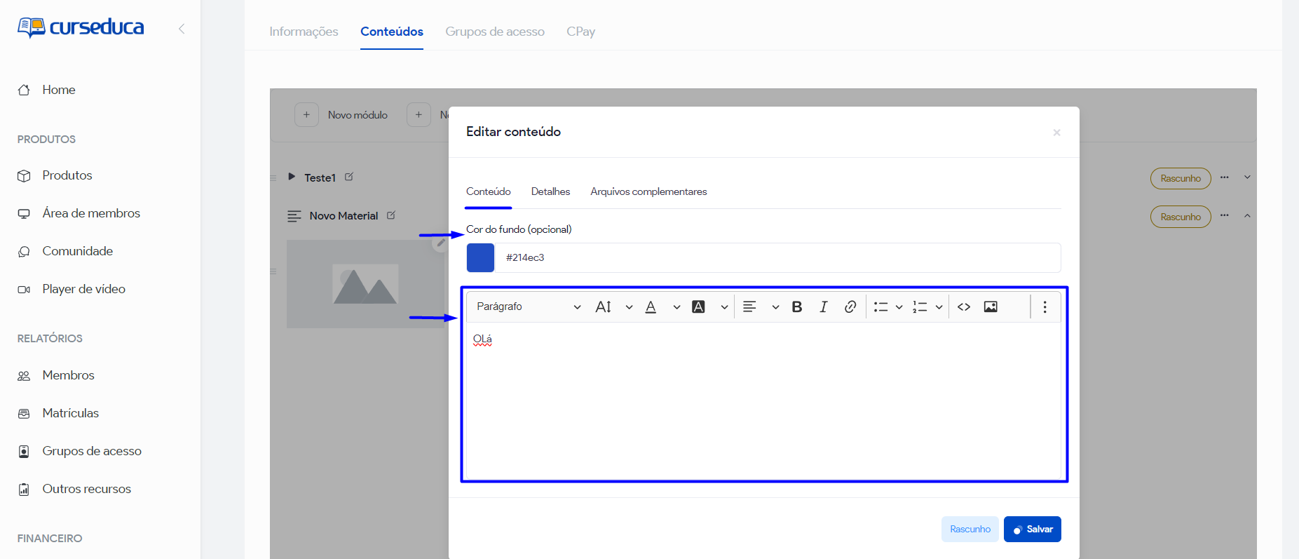The height and width of the screenshot is (559, 1299).
Task: Click the insert image icon
Action: 991,307
